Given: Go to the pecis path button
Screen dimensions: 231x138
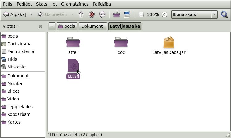Looking at the screenshot, I should click(x=67, y=26).
